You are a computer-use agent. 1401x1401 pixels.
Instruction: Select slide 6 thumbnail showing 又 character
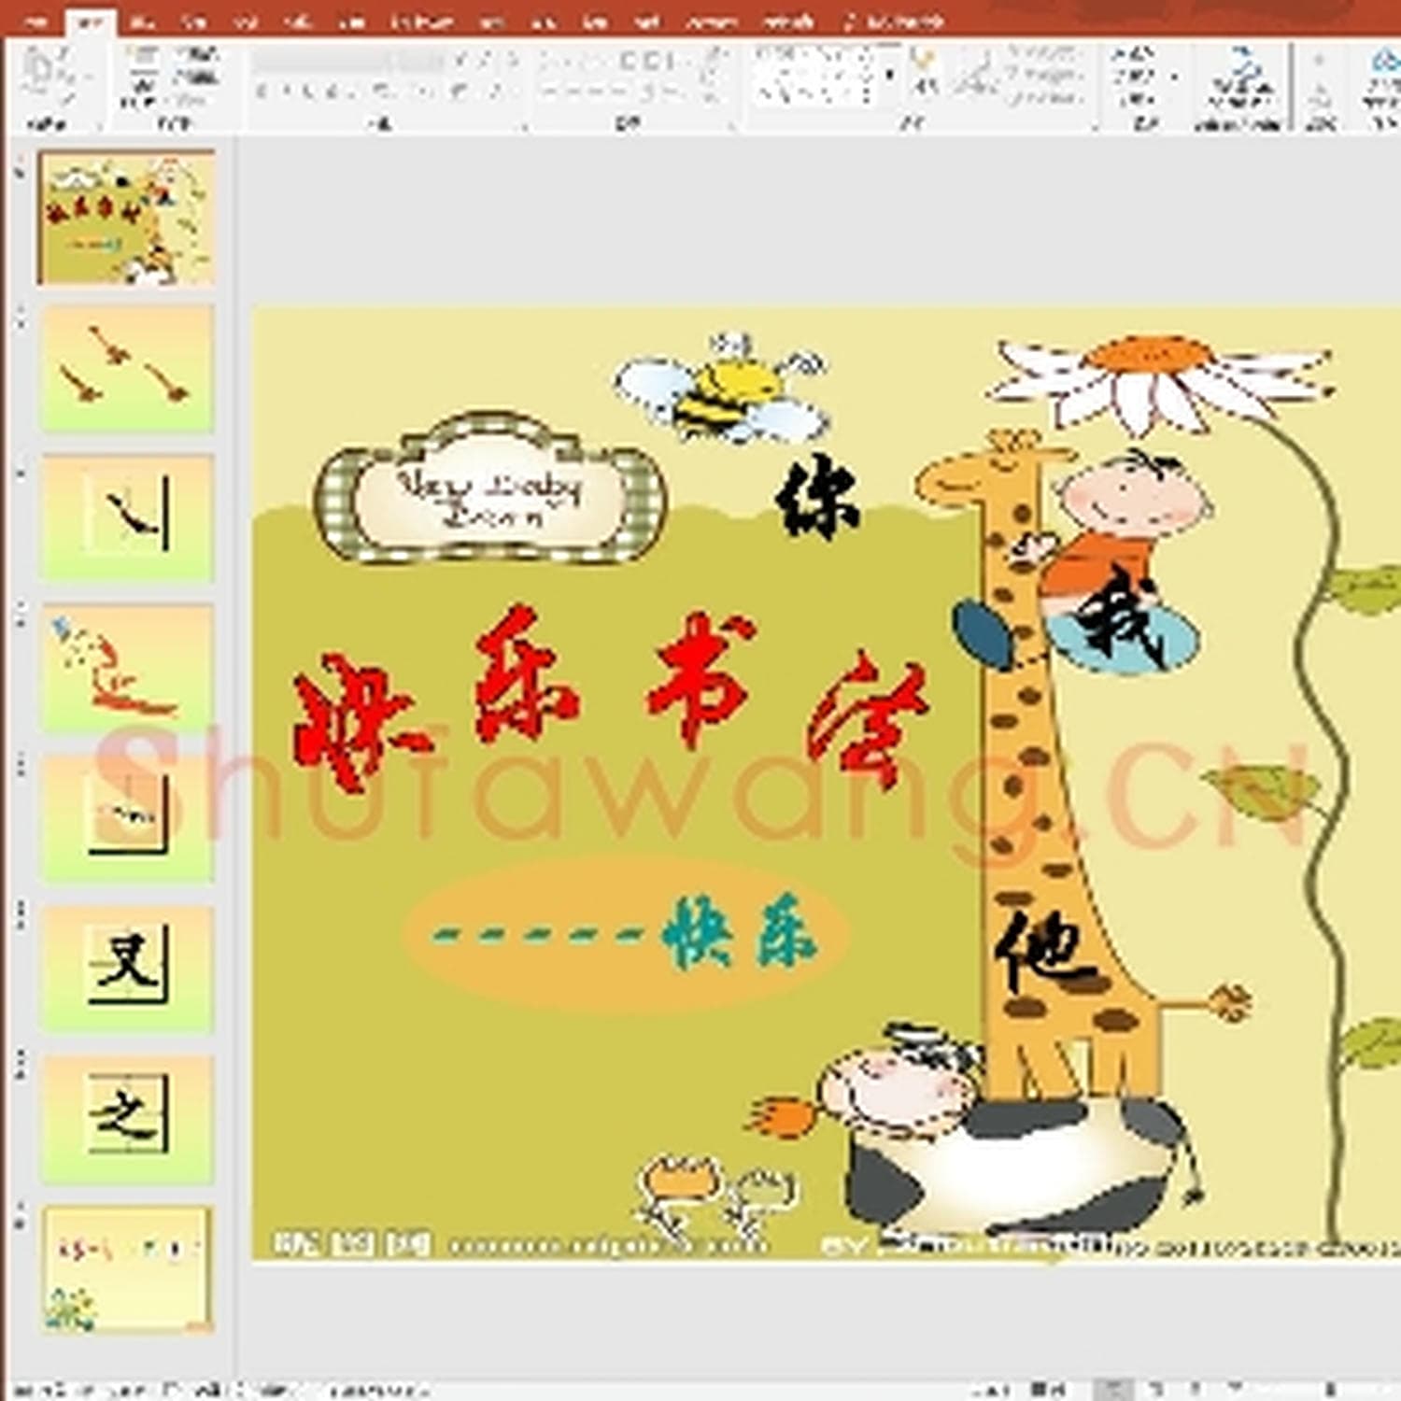tap(127, 969)
